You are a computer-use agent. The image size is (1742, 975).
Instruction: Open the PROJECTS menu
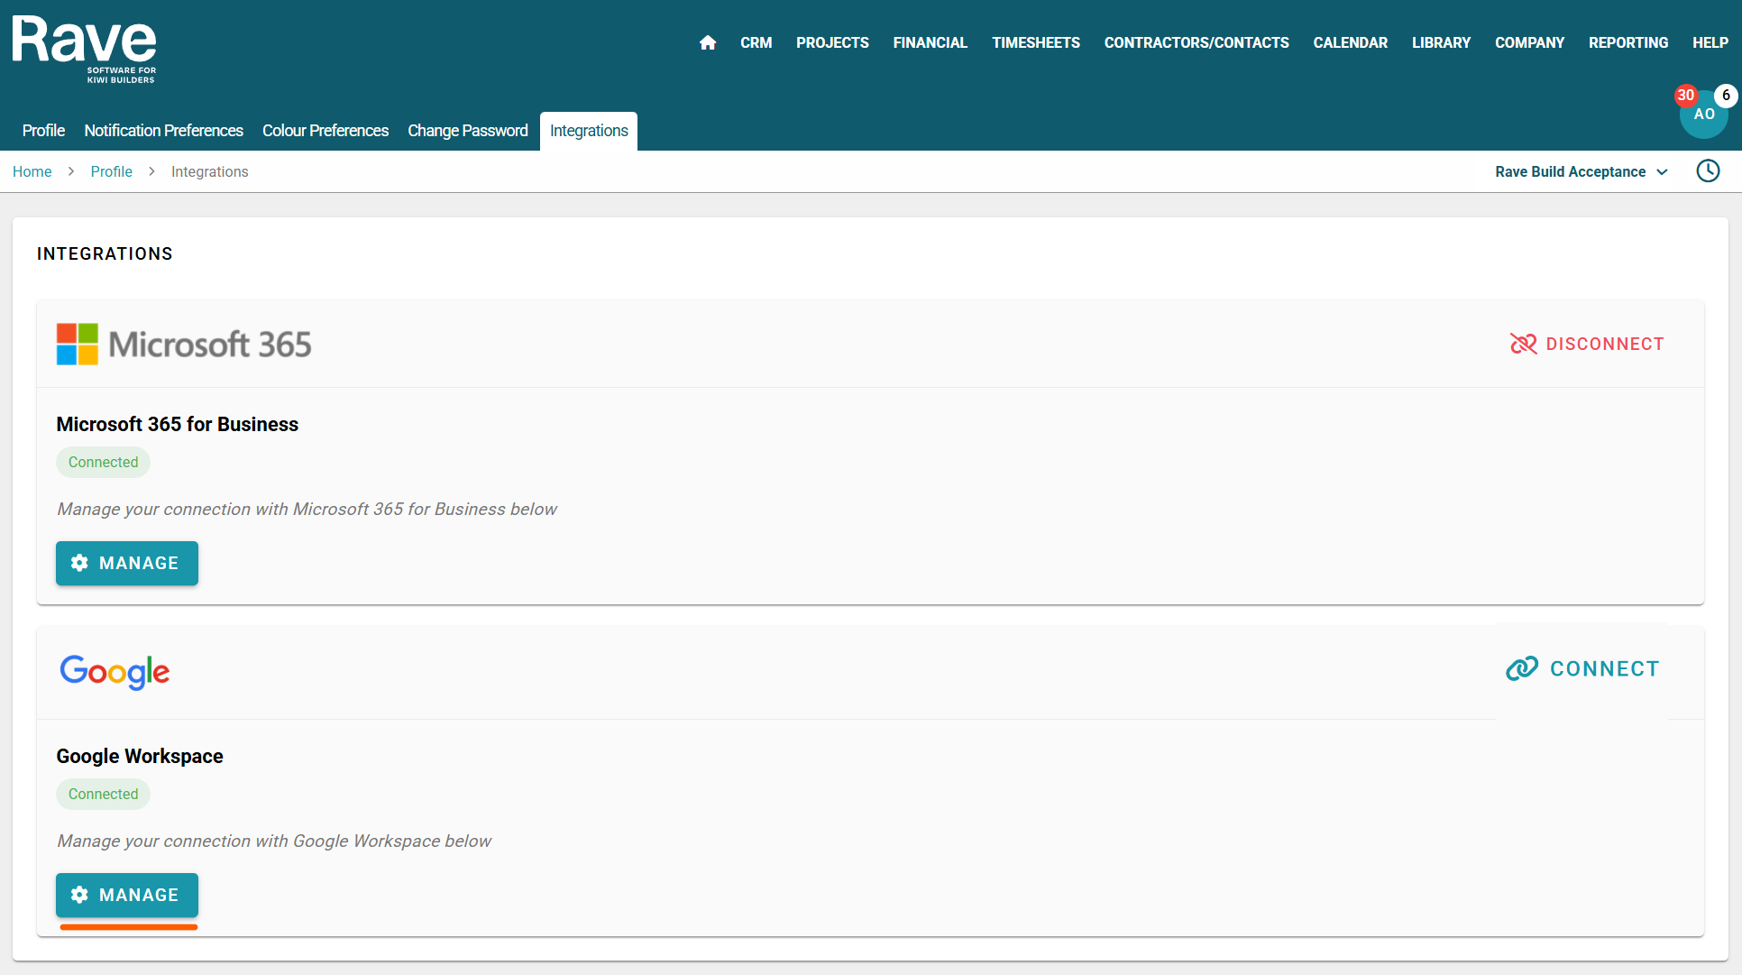(832, 42)
